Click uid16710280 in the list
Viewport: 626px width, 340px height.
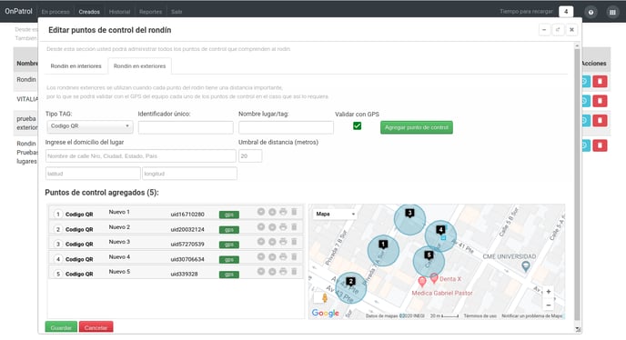coord(187,215)
